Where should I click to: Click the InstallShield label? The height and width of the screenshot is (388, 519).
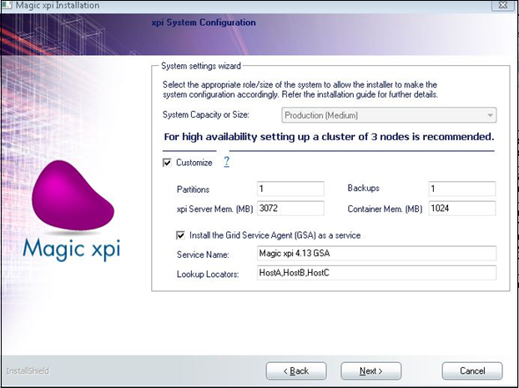(x=28, y=370)
